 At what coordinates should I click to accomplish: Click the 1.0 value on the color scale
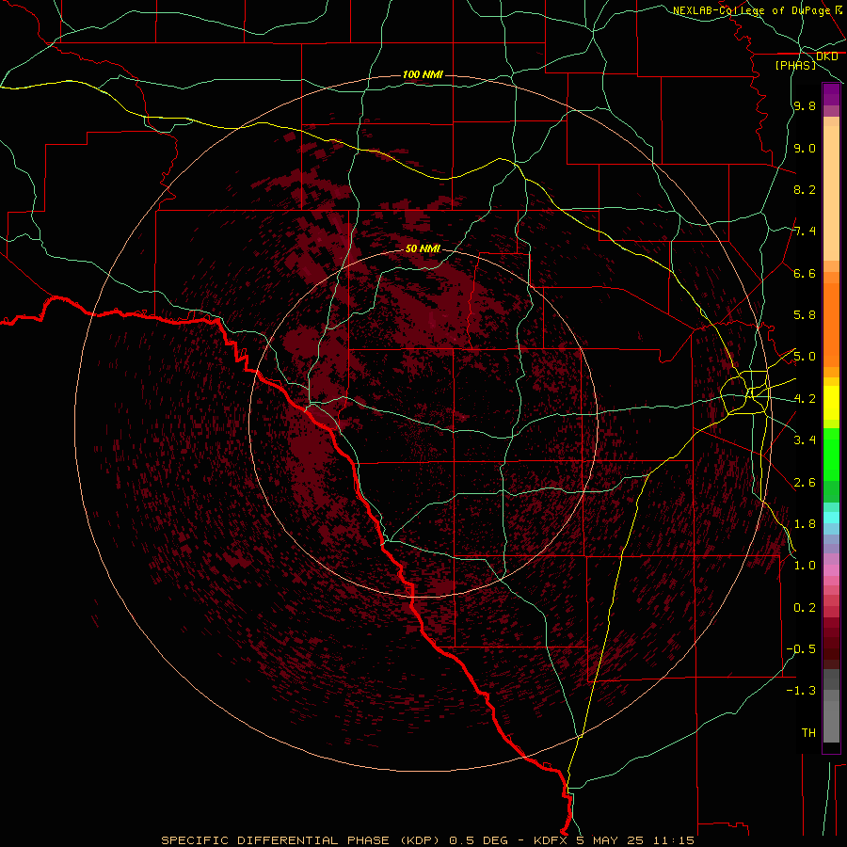805,566
